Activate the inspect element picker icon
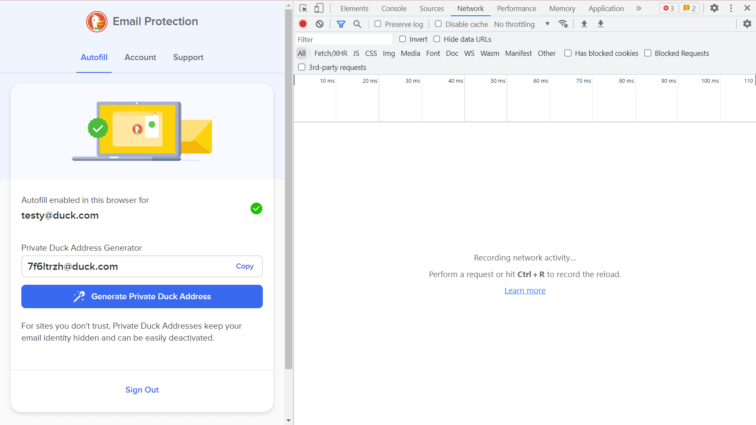 [303, 8]
